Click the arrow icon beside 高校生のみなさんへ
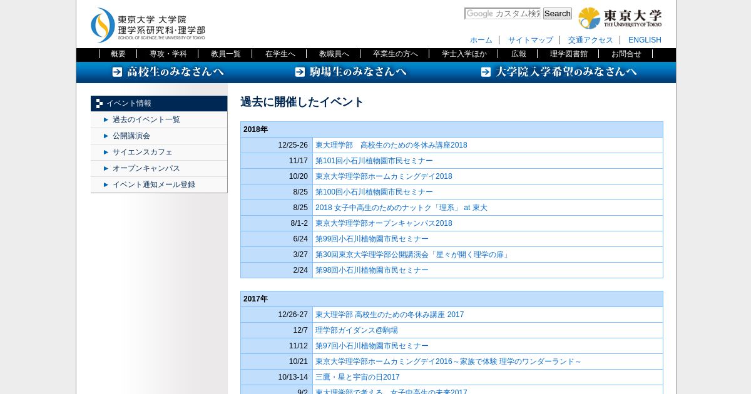The image size is (751, 394). point(117,72)
